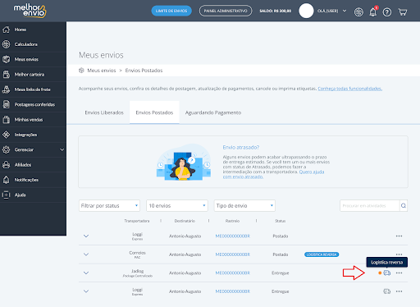
Task: Open Afiliados icon in sidebar
Action: [x=6, y=165]
